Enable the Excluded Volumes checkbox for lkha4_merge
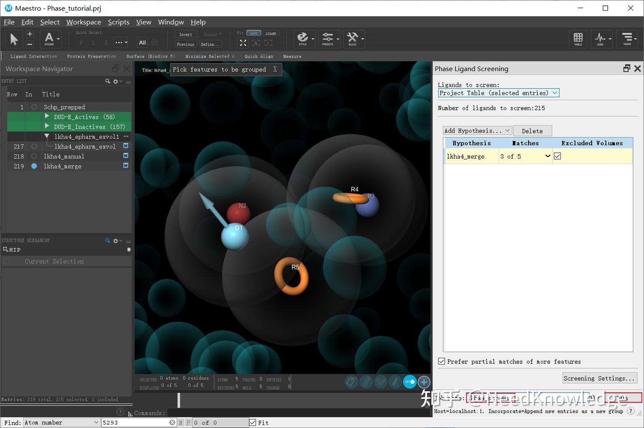 coord(557,156)
